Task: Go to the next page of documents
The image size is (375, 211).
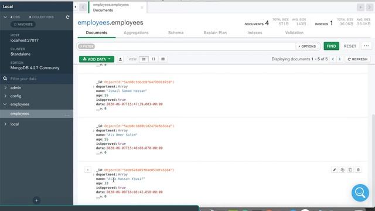Action: pos(339,59)
